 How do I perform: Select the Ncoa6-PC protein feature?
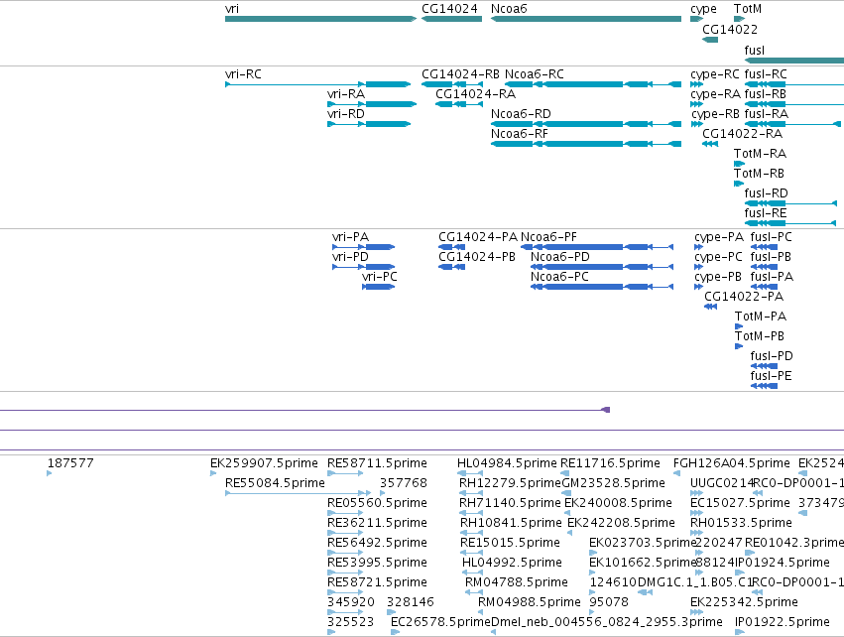[601, 287]
